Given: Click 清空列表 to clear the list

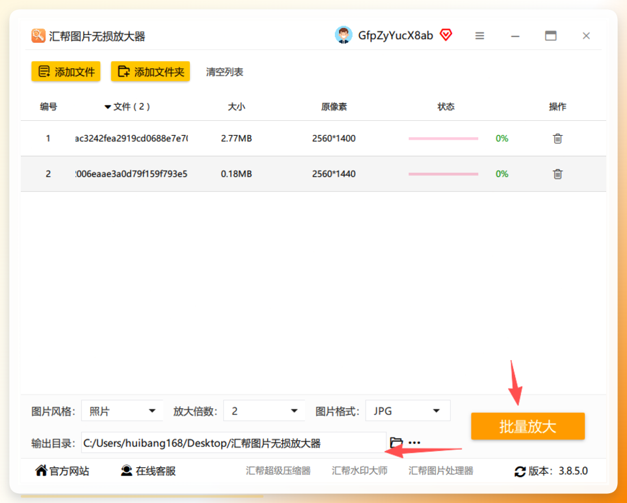Looking at the screenshot, I should tap(225, 72).
